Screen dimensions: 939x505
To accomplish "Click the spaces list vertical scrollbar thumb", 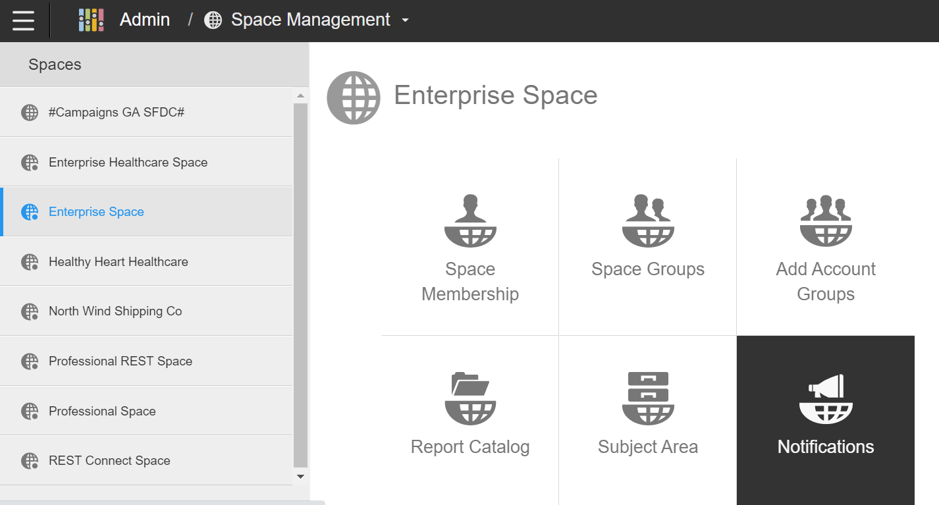I will coord(300,284).
